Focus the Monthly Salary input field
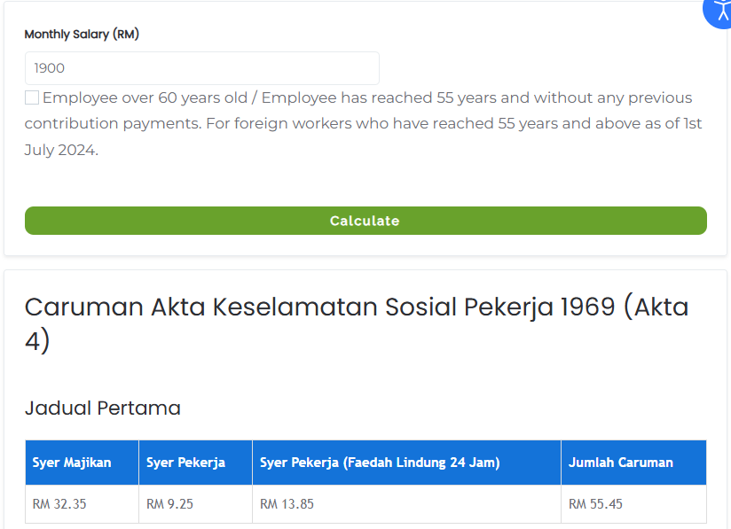This screenshot has width=731, height=529. pyautogui.click(x=202, y=68)
